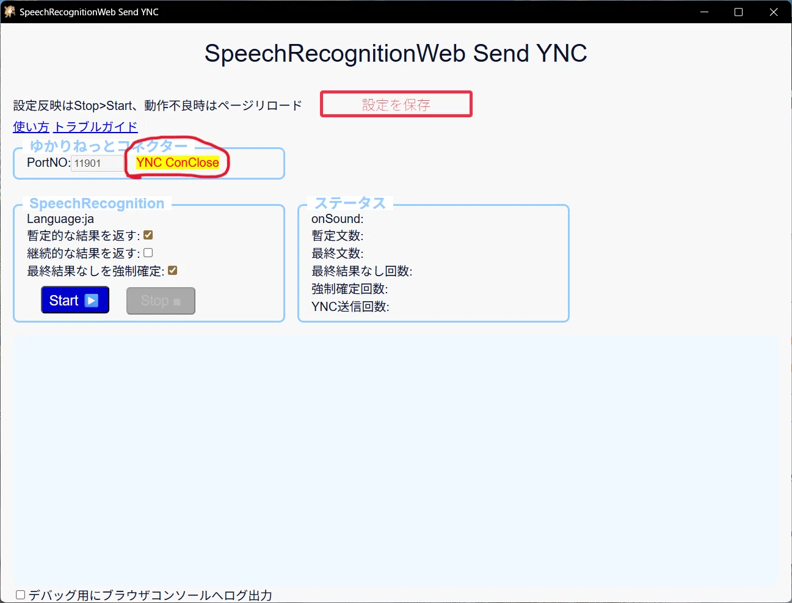Click the greyed Stop button

[x=161, y=301]
